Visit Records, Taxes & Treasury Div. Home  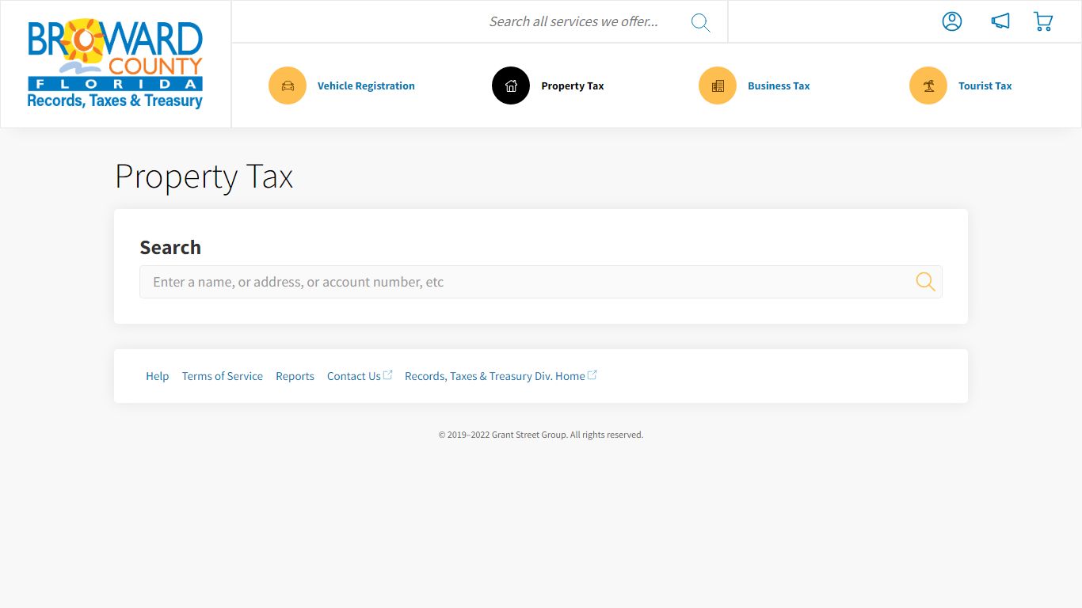click(x=495, y=376)
